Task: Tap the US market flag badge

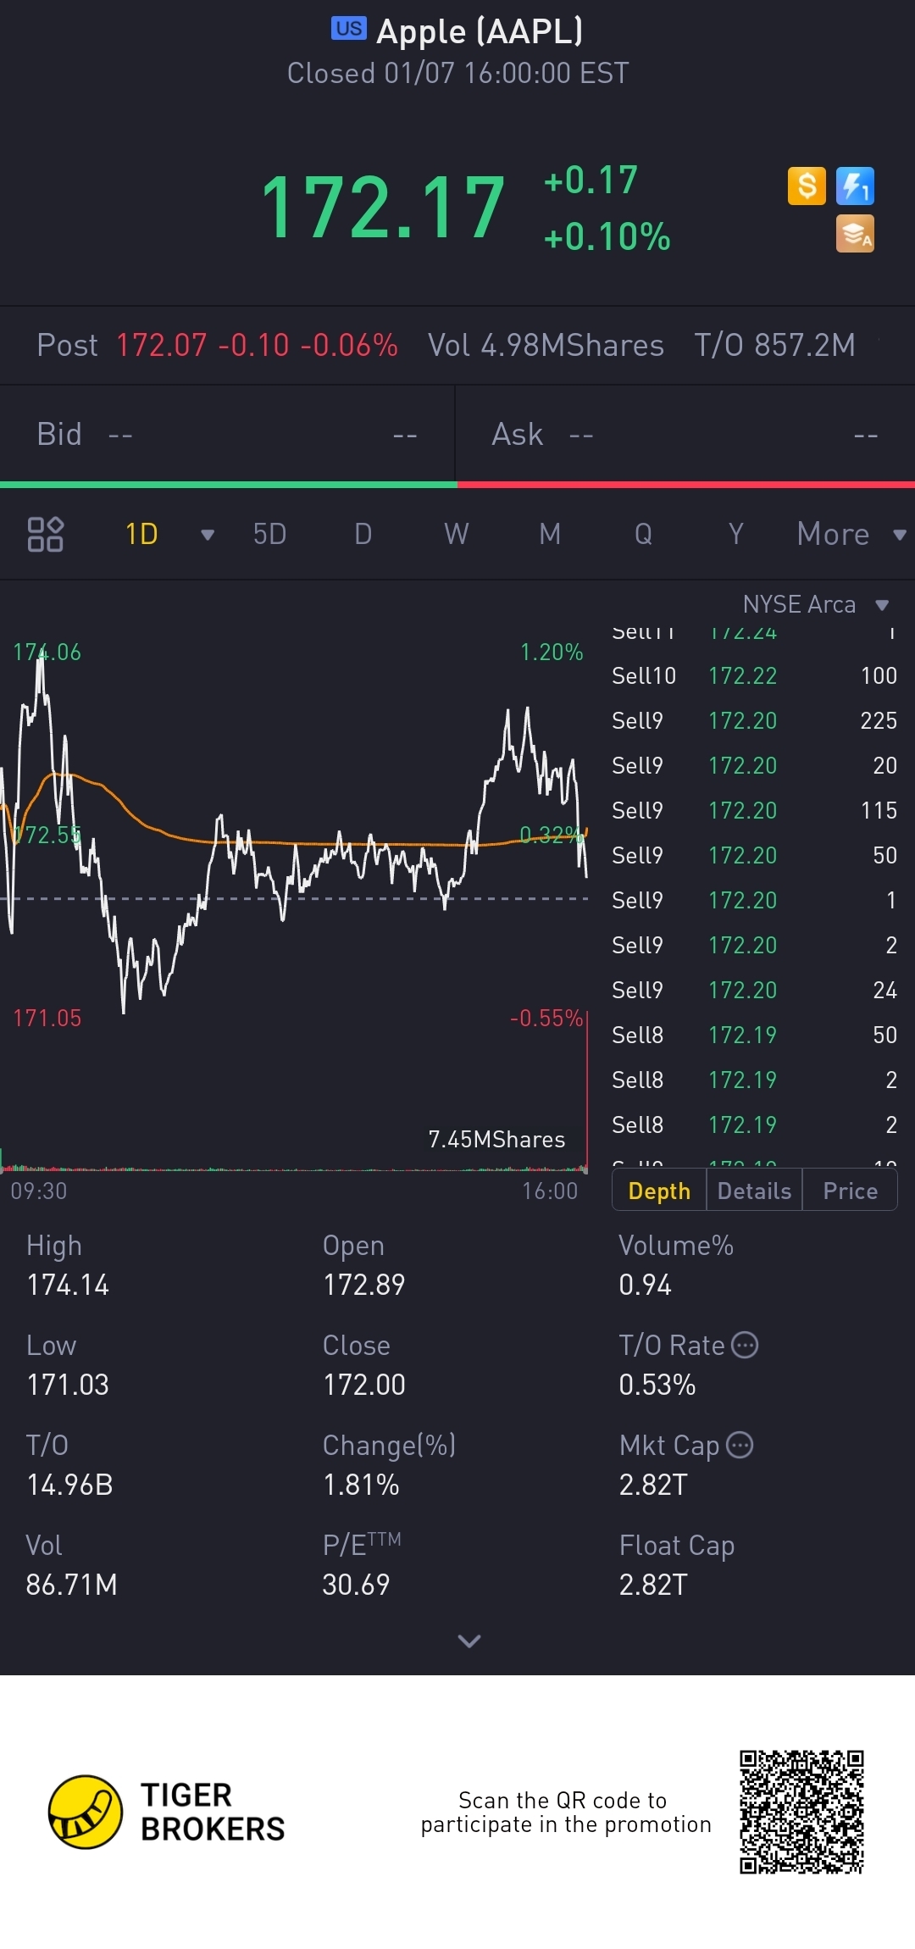Action: tap(348, 29)
